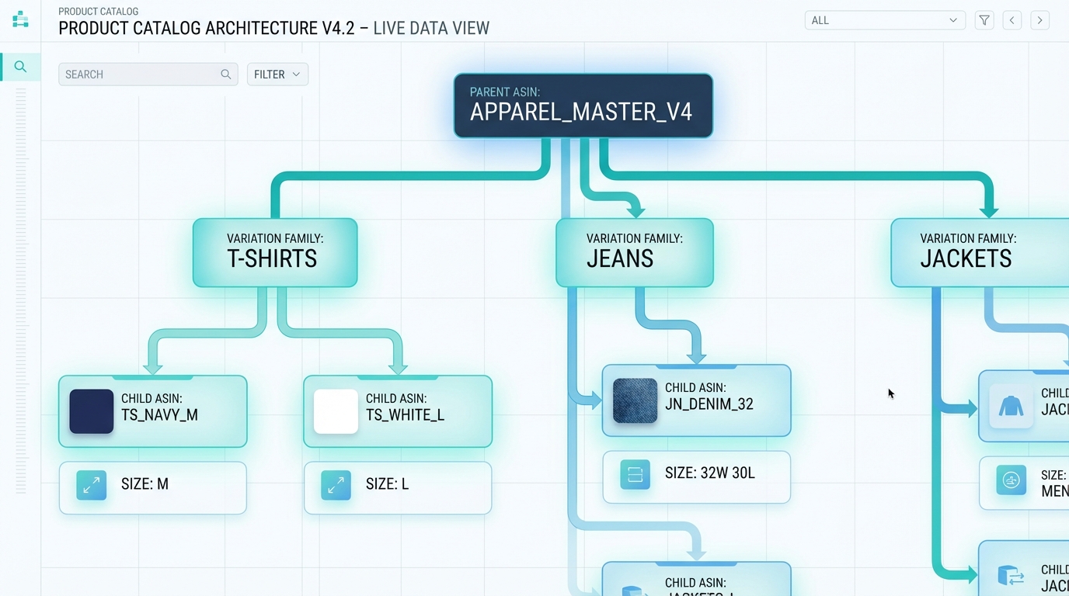
Task: Select the APPAREL_MASTER_V4 parent node
Action: tap(583, 105)
